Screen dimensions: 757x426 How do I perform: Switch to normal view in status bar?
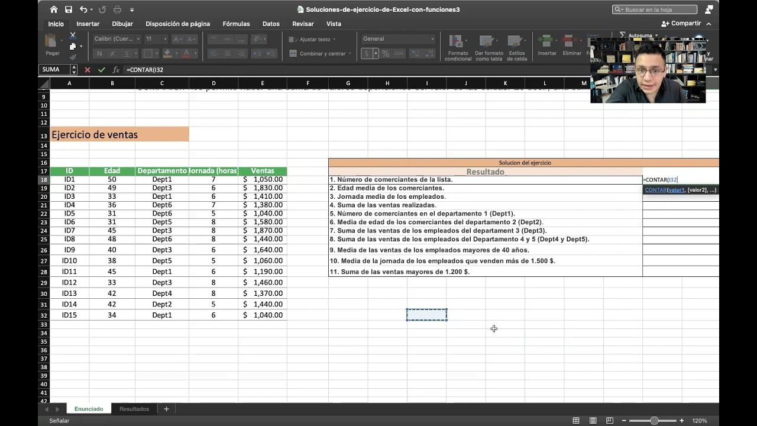(576, 421)
